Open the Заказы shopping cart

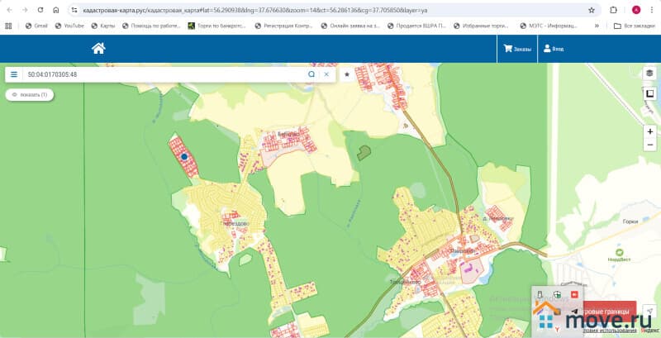[x=517, y=49]
